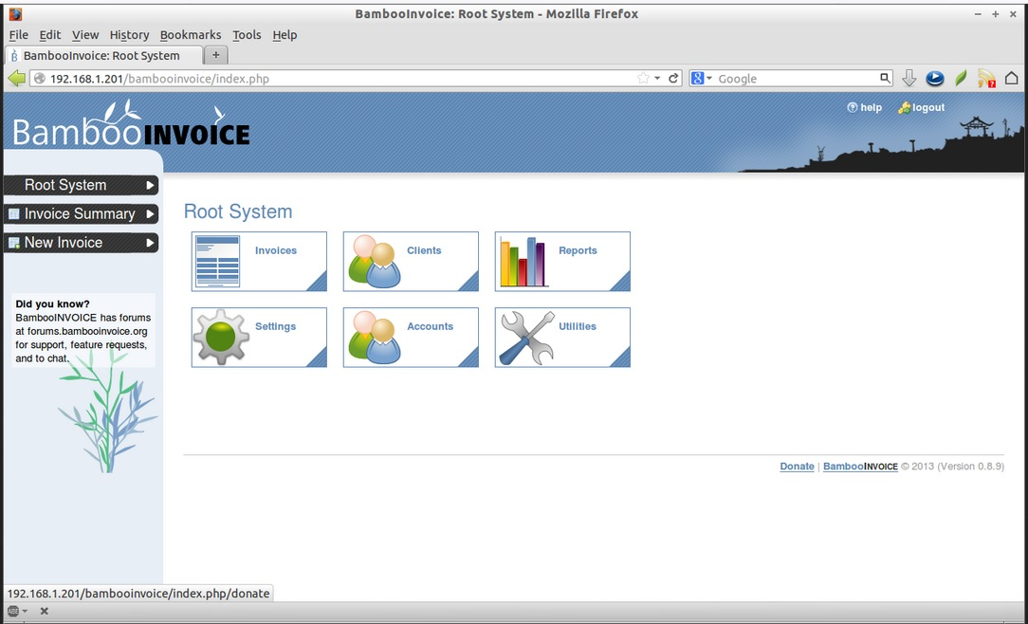
Task: Click the '(Version 0.8.9)' footer text
Action: 970,467
